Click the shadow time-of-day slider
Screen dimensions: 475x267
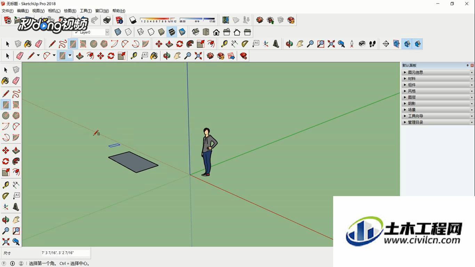pyautogui.click(x=197, y=20)
